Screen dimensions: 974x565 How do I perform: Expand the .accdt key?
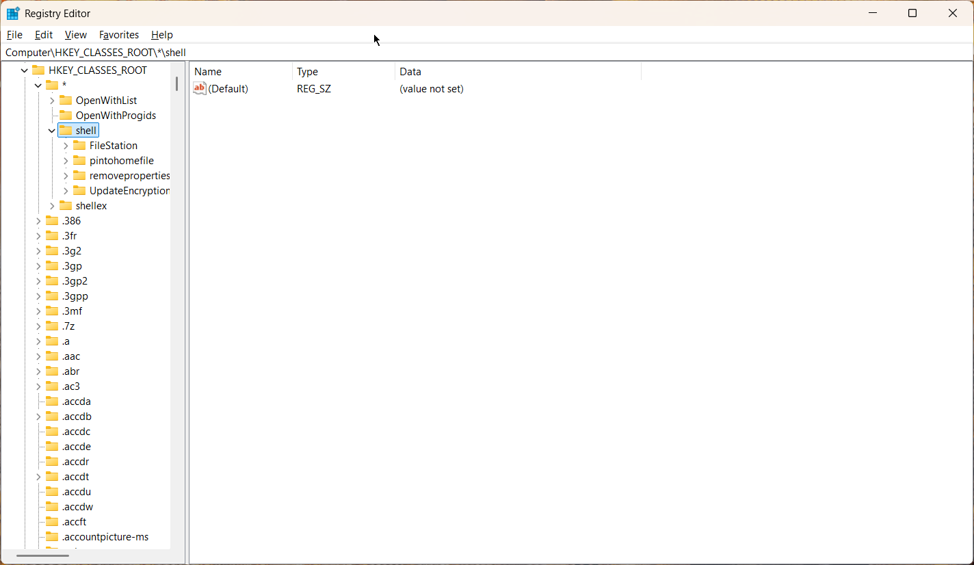tap(38, 476)
